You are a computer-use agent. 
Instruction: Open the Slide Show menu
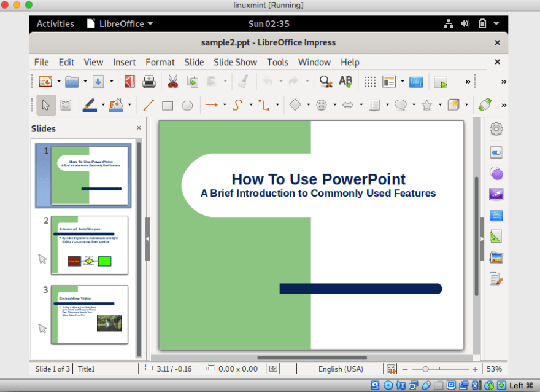235,62
